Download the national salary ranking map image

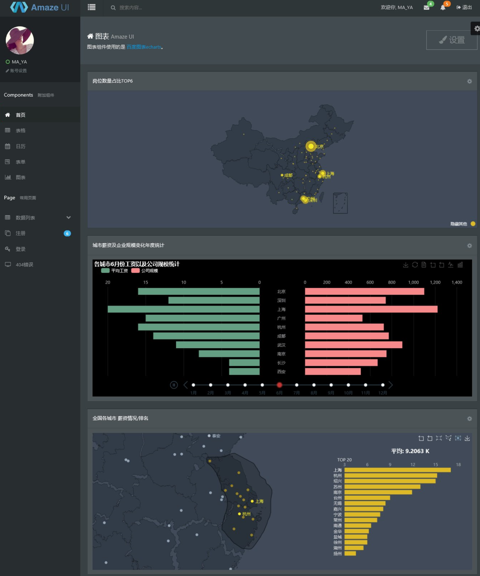(x=467, y=438)
